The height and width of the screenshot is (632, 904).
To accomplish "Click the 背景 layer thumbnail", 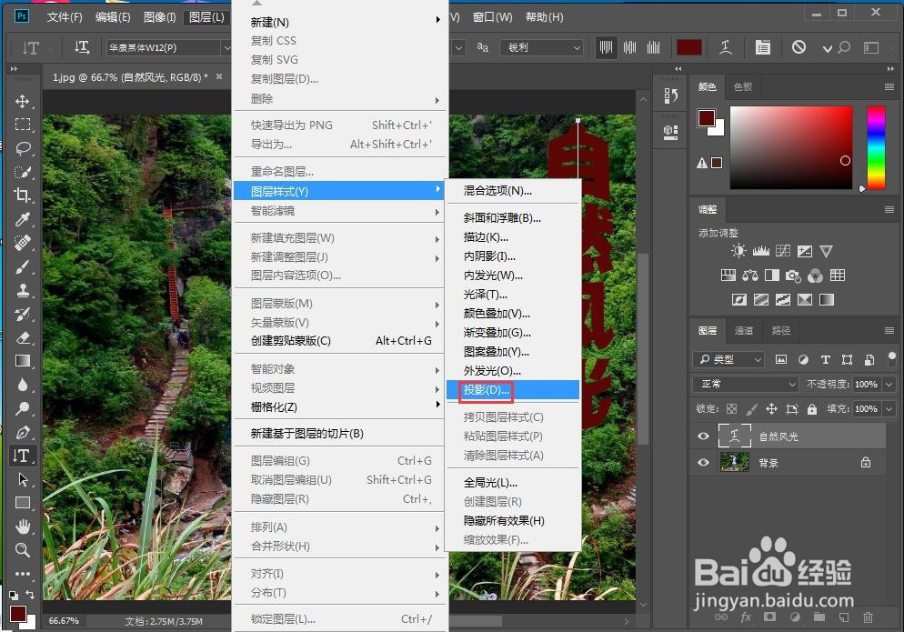I will [734, 462].
